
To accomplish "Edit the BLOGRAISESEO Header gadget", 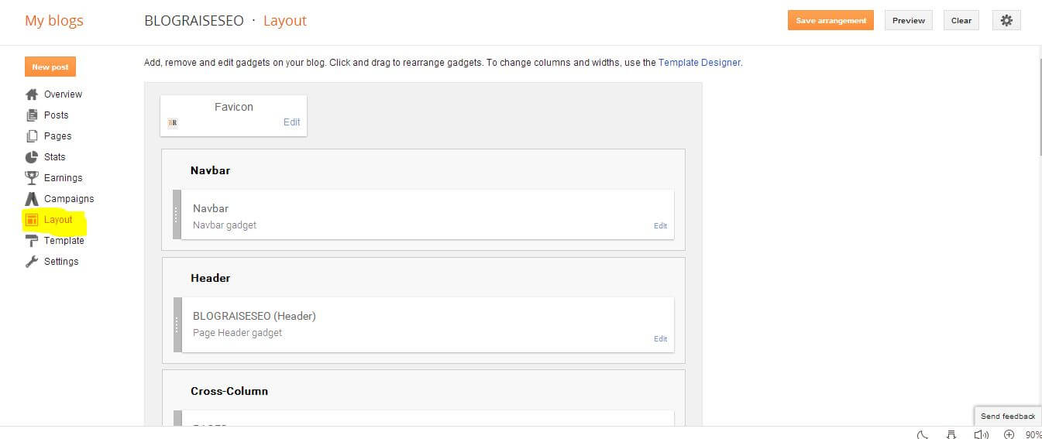I will [x=660, y=339].
